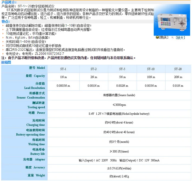Click the 5N.m capacity cell
The width and height of the screenshot is (192, 181).
122,77
